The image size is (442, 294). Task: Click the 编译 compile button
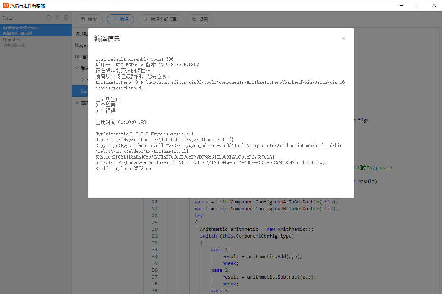(120, 19)
